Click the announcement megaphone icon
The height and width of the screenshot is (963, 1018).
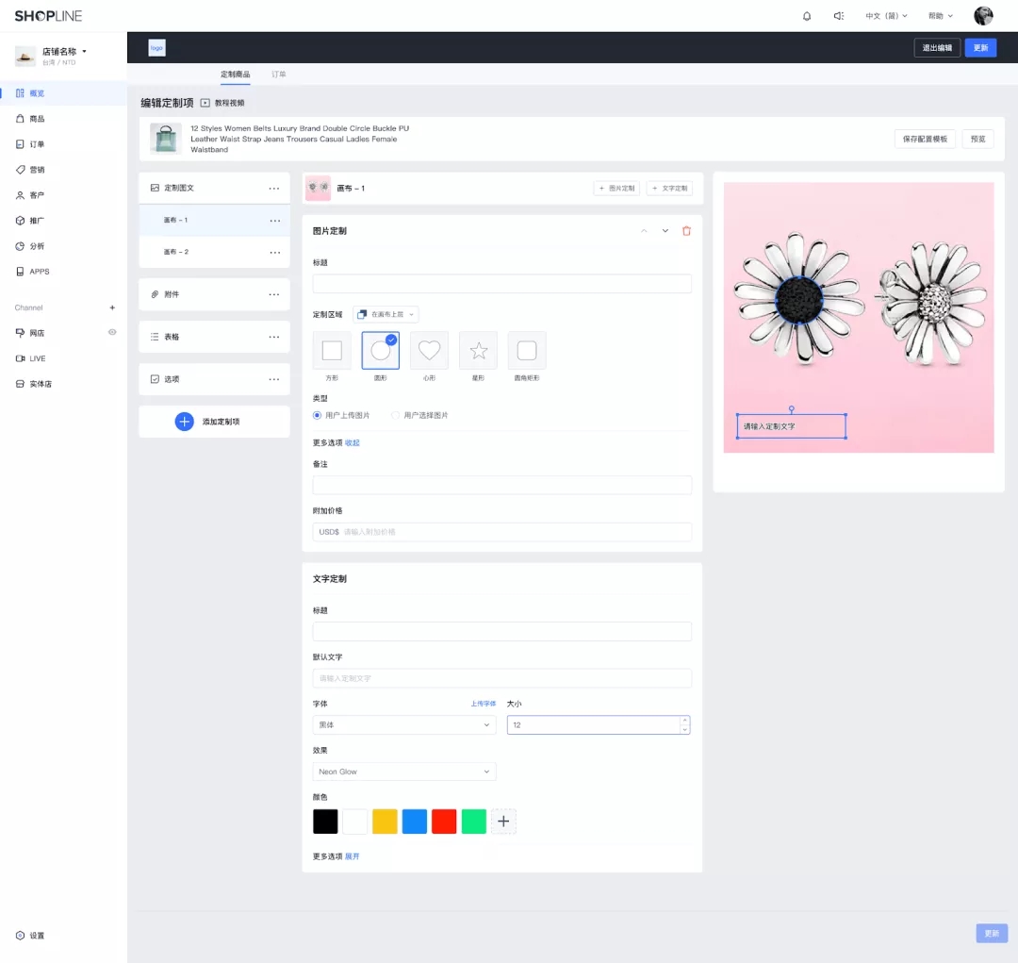(838, 16)
